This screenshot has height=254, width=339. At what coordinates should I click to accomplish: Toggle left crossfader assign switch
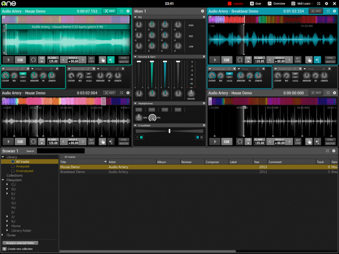coord(139,138)
